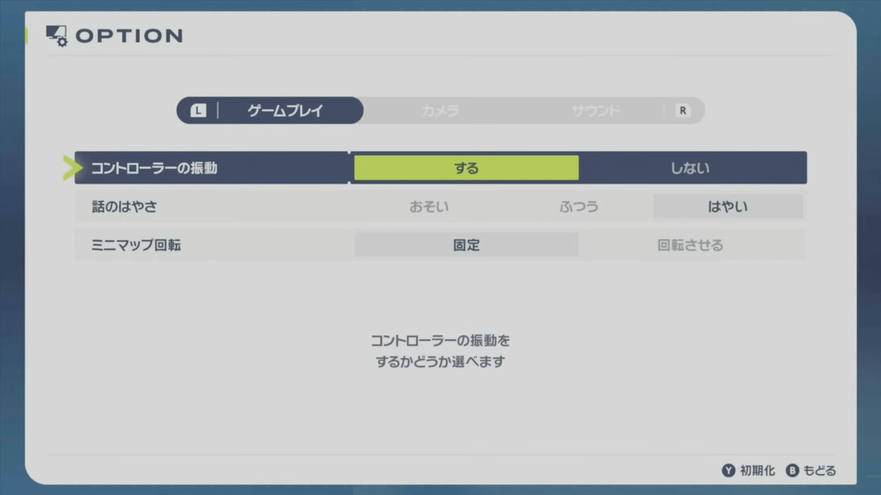Screen dimensions: 881x495
Task: Switch to the サウンド tab
Action: pyautogui.click(x=595, y=111)
